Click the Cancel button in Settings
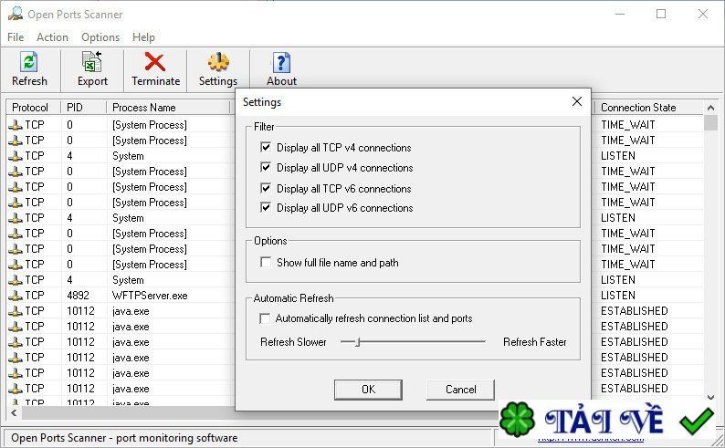725x448 pixels. pyautogui.click(x=460, y=390)
